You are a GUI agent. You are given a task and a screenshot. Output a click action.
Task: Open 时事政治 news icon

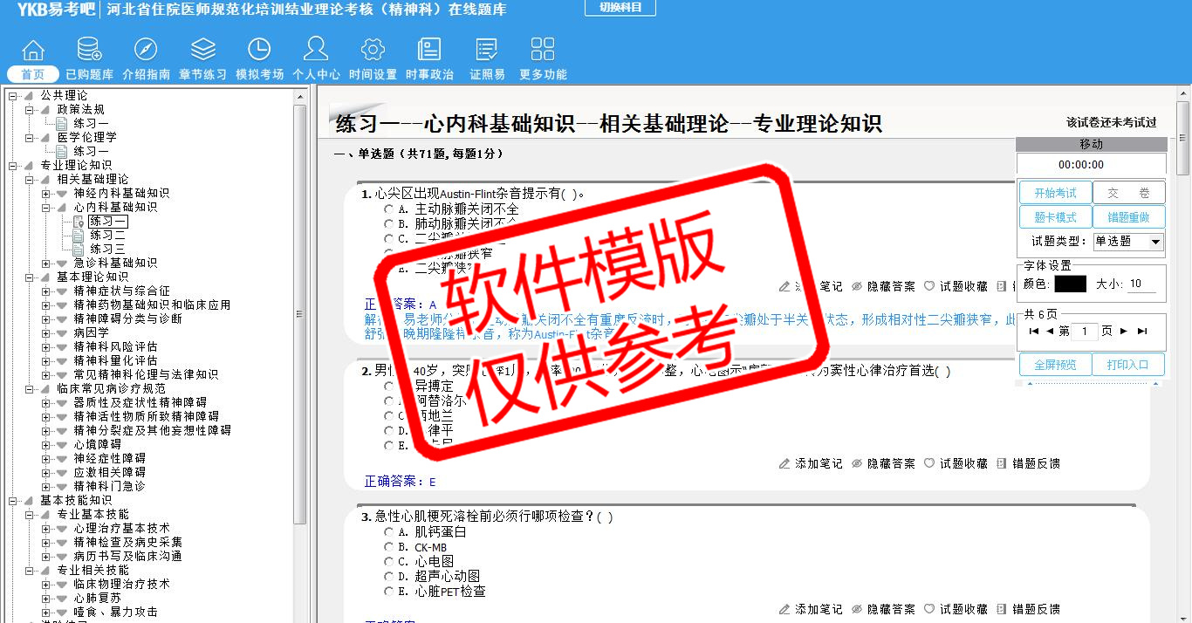(429, 50)
